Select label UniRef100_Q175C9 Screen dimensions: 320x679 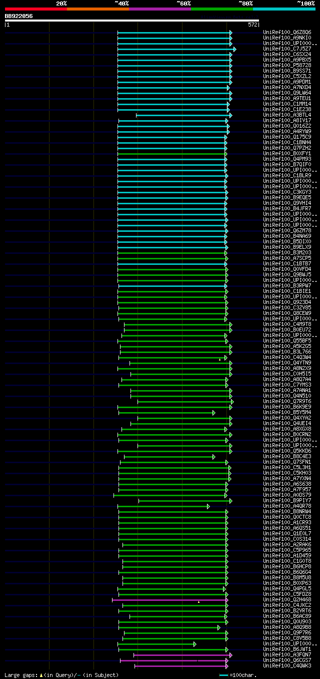point(287,137)
